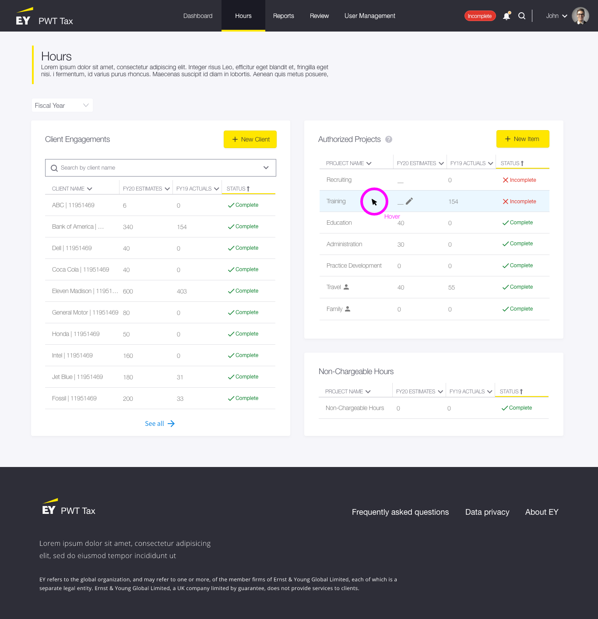
Task: Sort Authorized Projects by STATUS arrow
Action: pyautogui.click(x=522, y=163)
